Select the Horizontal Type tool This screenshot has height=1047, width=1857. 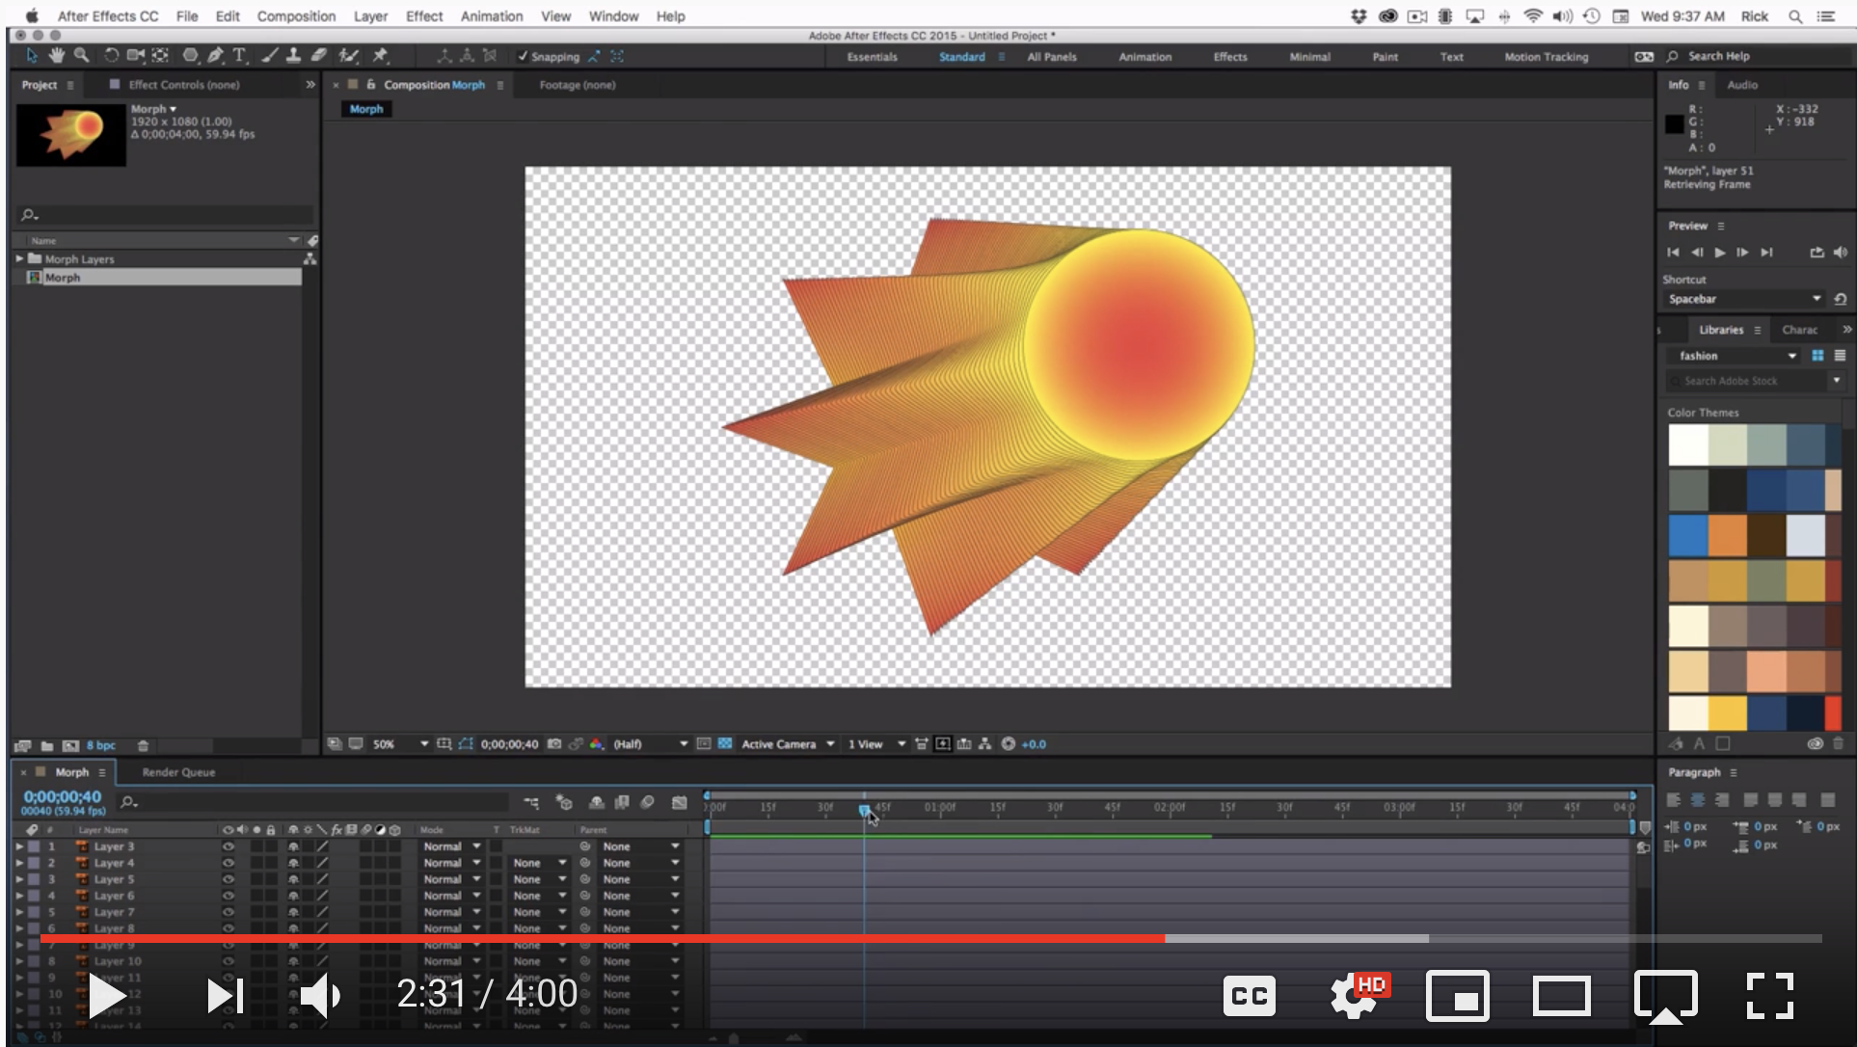point(239,55)
